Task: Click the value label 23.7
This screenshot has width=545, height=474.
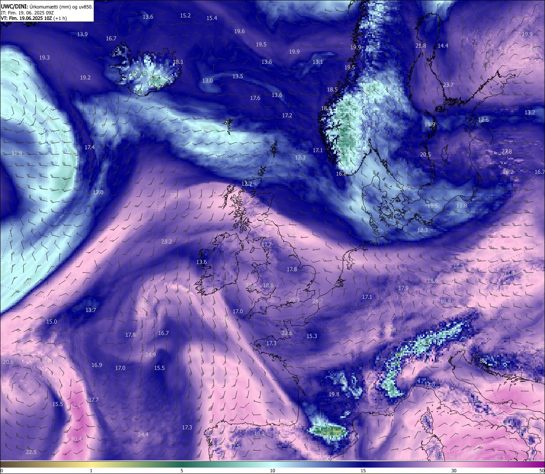Action: (448, 85)
